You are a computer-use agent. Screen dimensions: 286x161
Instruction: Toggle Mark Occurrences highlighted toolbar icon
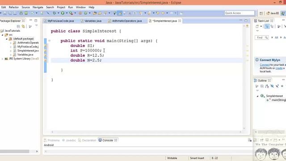tap(120, 13)
